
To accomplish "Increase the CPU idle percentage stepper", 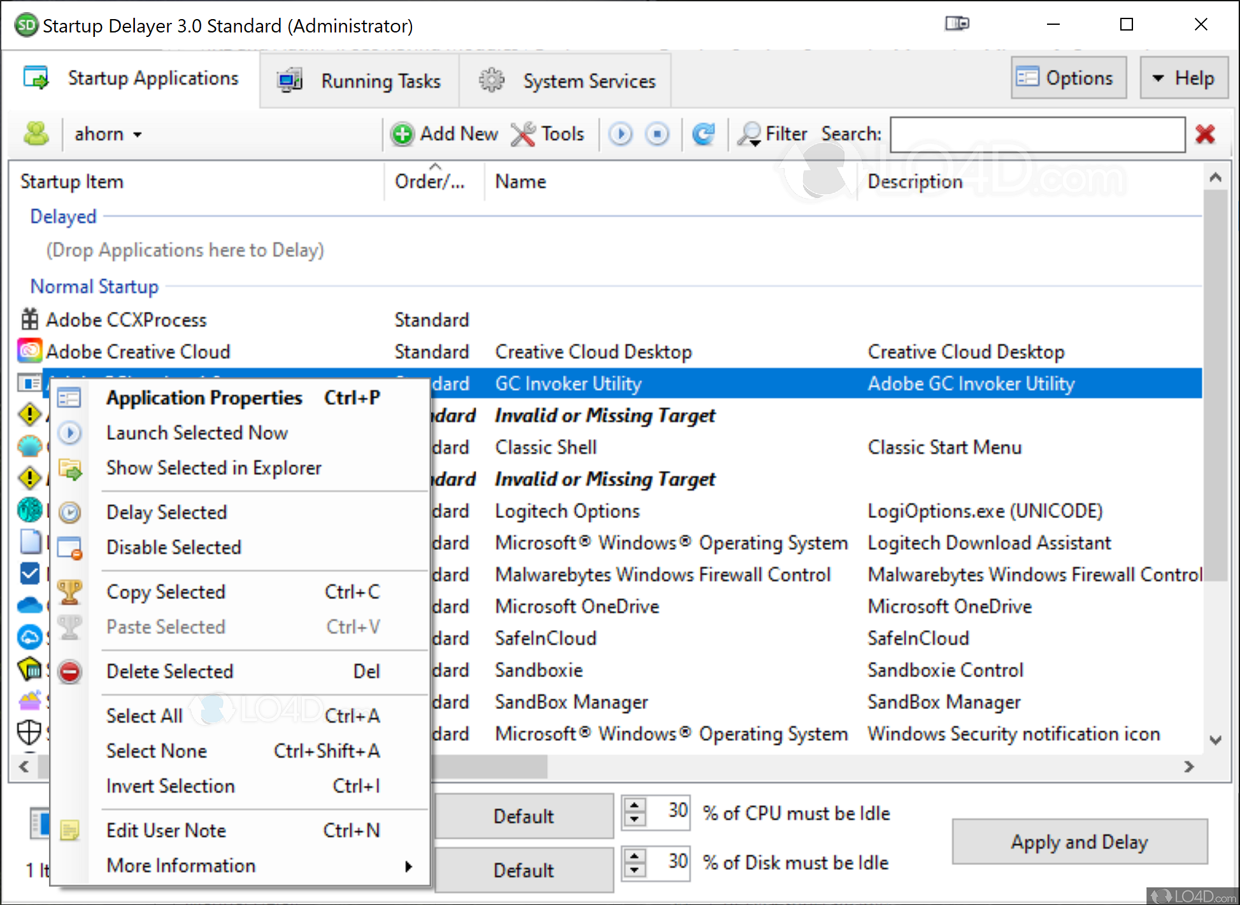I will (x=634, y=804).
